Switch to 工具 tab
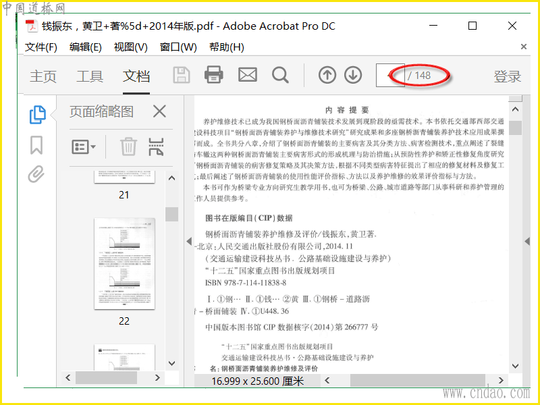 point(90,76)
